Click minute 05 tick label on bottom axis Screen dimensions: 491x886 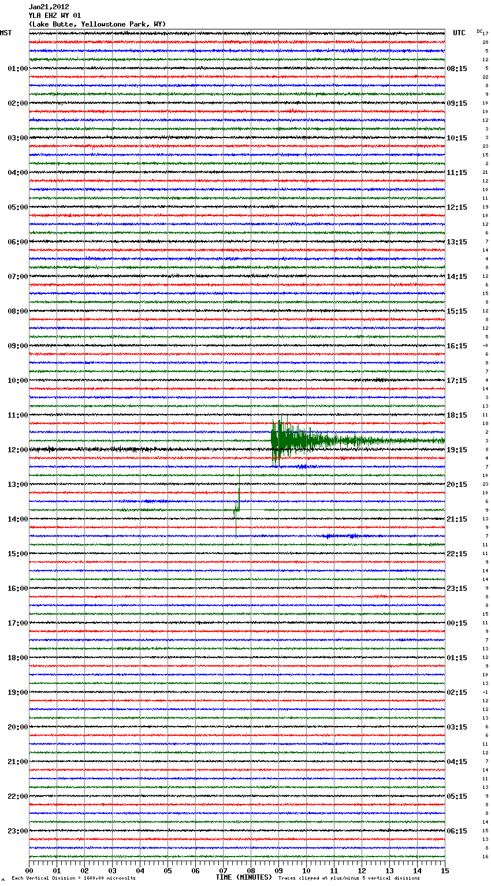[x=168, y=870]
